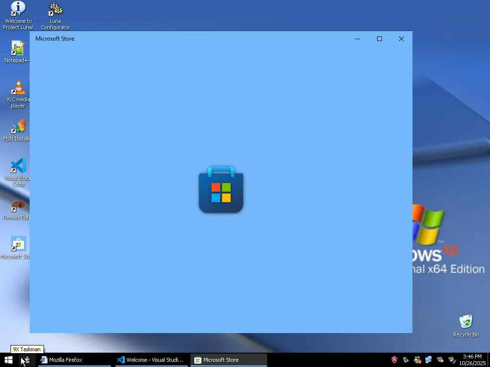Select the Recycle Bin on the desktop

(466, 325)
